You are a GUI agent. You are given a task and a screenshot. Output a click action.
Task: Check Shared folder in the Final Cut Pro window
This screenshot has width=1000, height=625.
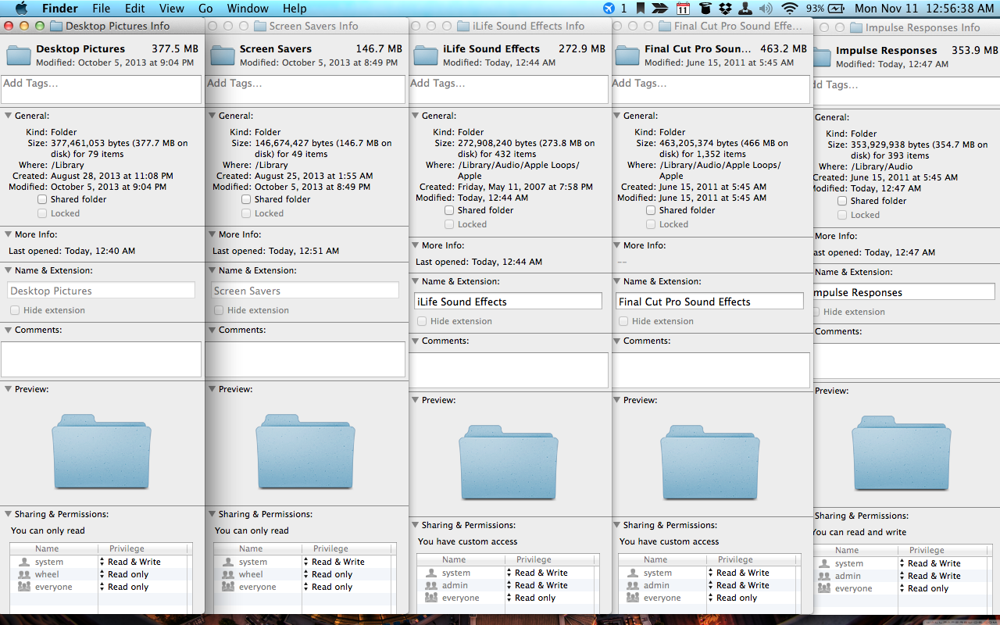pyautogui.click(x=651, y=210)
